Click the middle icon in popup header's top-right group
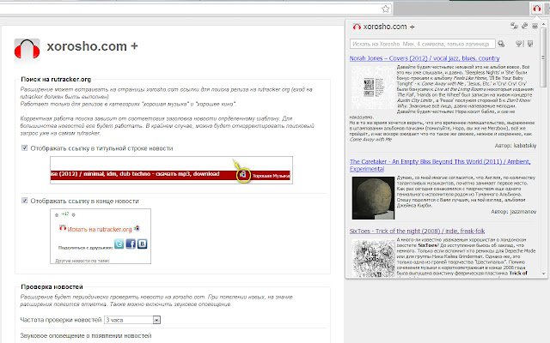Screen dimensions: 550x343 525,26
